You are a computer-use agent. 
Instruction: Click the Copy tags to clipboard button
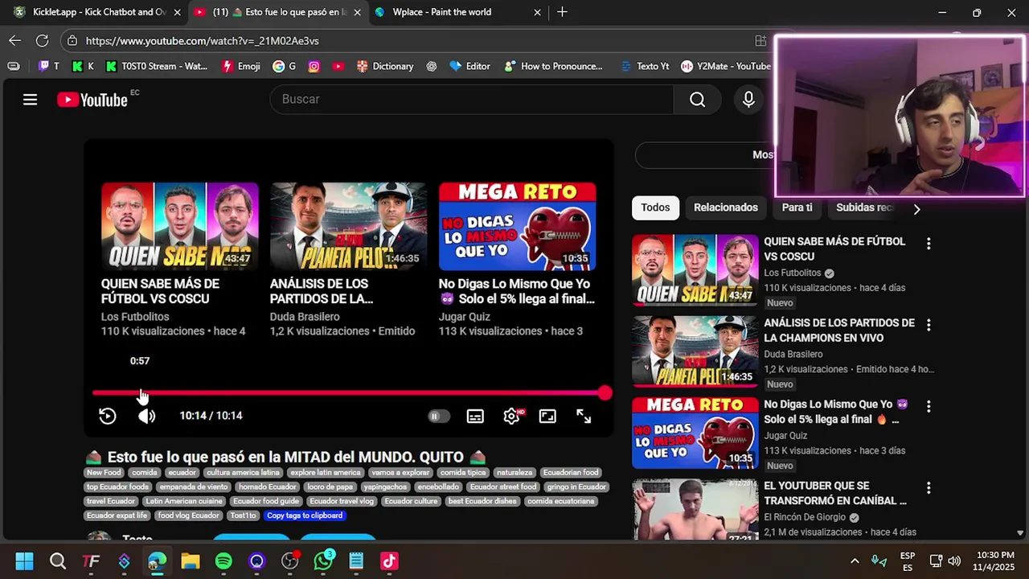click(x=305, y=515)
